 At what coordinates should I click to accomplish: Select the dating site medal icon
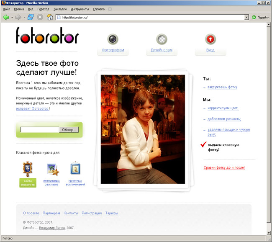coord(28,169)
